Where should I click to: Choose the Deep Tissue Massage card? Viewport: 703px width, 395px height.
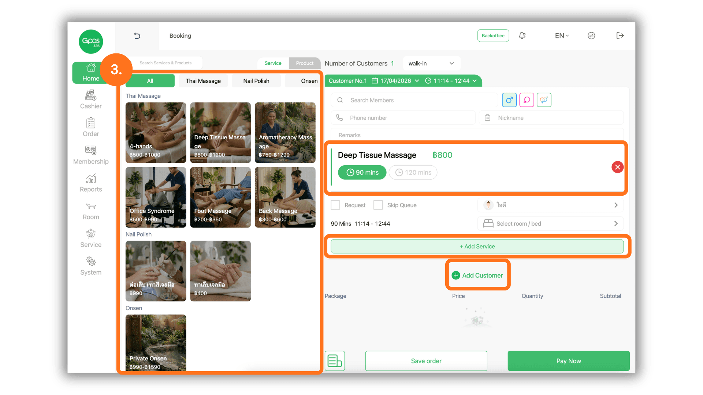(x=220, y=132)
